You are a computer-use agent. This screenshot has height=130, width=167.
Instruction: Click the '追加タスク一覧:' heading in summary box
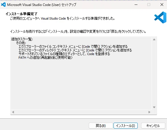pyautogui.click(x=22, y=39)
